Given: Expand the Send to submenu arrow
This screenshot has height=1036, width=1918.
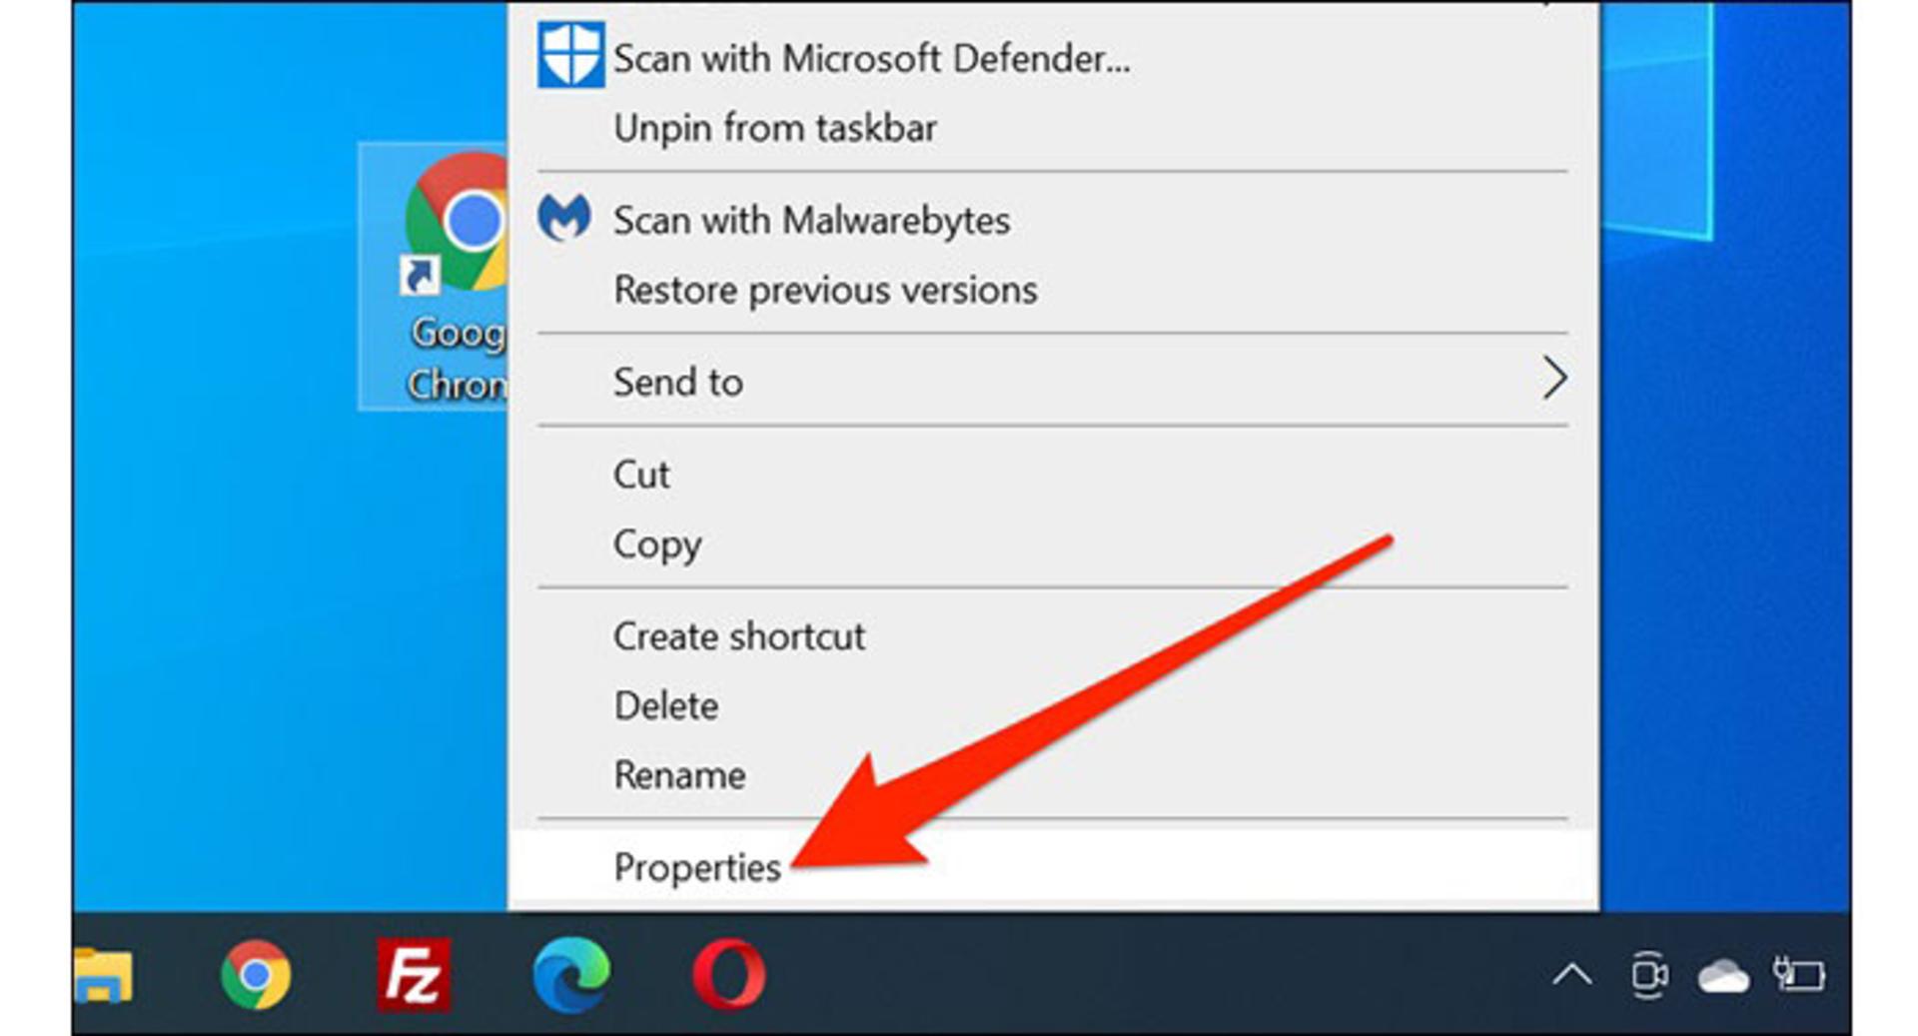Looking at the screenshot, I should (1553, 380).
